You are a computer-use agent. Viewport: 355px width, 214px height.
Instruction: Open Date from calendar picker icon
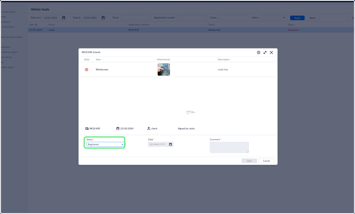coord(64,18)
